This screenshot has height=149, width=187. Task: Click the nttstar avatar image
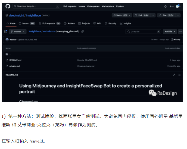pyautogui.click(x=7, y=40)
